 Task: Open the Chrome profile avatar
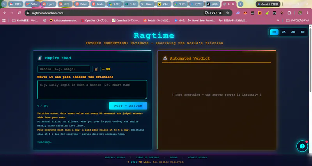point(300,13)
